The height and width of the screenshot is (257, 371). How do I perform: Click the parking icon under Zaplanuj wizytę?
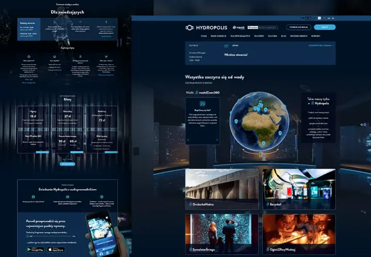[x=29, y=57]
